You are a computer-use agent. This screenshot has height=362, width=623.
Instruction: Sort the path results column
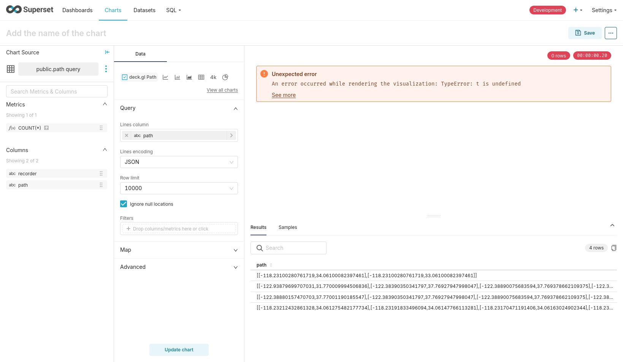(271, 265)
